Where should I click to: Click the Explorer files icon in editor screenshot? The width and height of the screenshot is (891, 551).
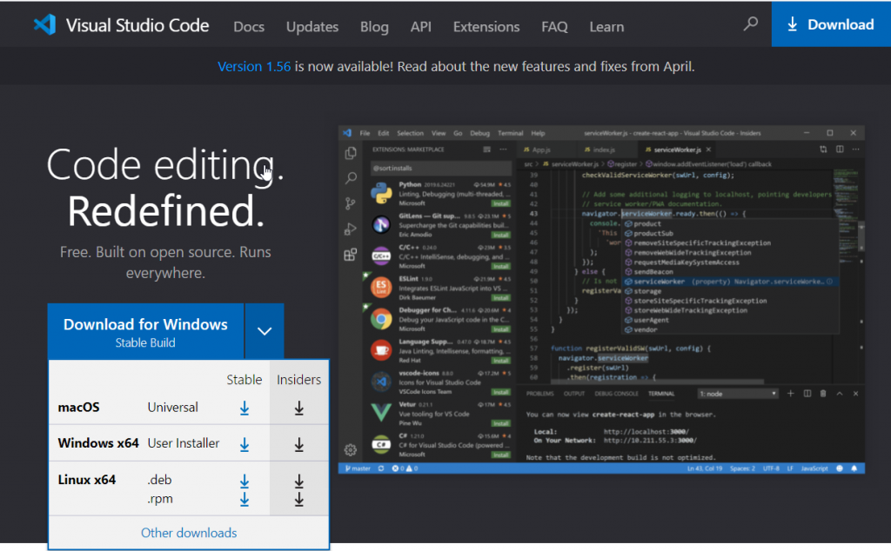click(351, 153)
